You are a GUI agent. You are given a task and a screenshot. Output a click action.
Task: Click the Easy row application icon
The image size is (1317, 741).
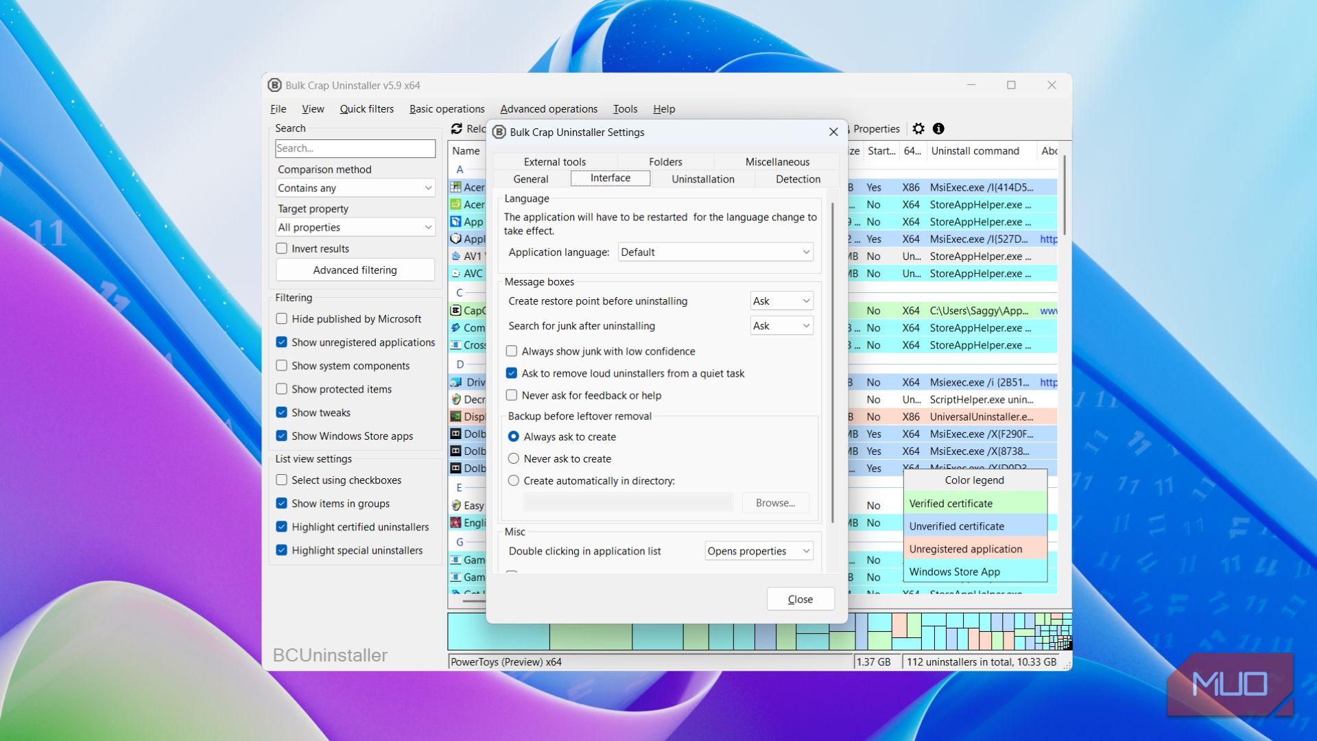pos(455,505)
